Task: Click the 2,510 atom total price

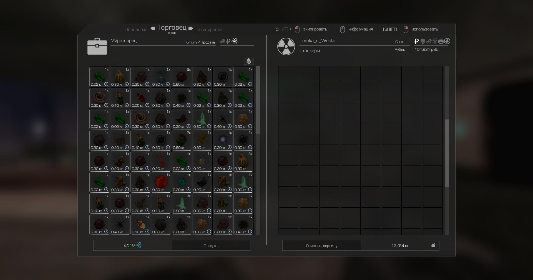Action: (133, 245)
